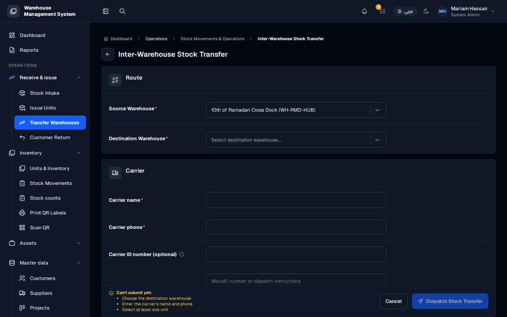The width and height of the screenshot is (507, 317).
Task: Focus the Waybill number notes field
Action: pos(296,280)
